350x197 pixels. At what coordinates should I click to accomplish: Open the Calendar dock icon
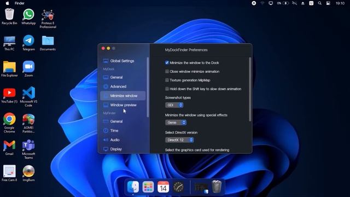tap(163, 187)
